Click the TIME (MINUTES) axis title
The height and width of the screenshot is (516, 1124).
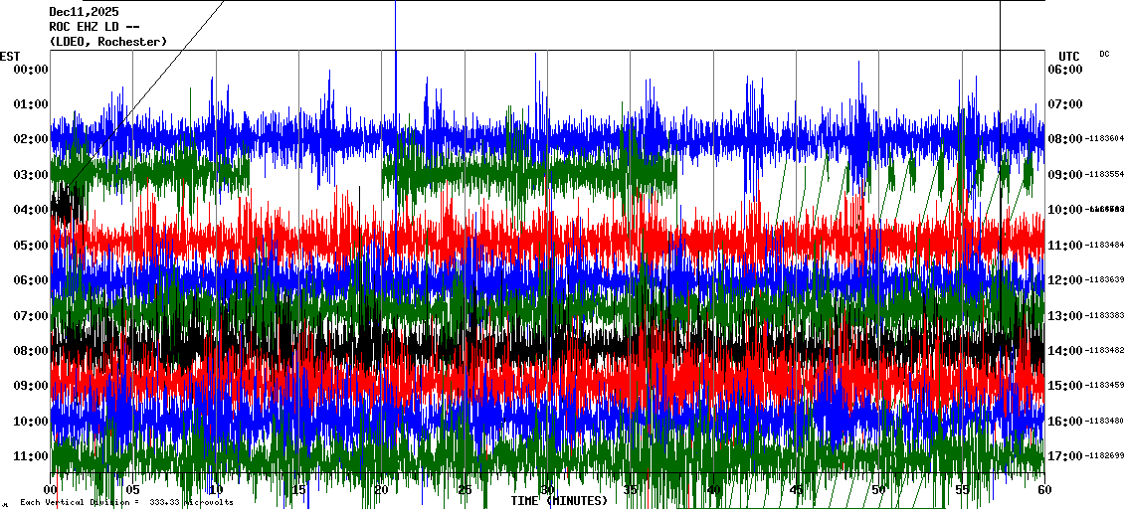(x=559, y=501)
